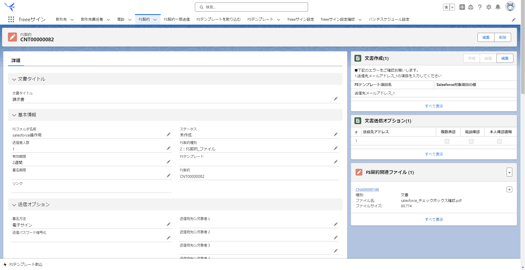Collapse the 文書タイトル section

point(14,79)
